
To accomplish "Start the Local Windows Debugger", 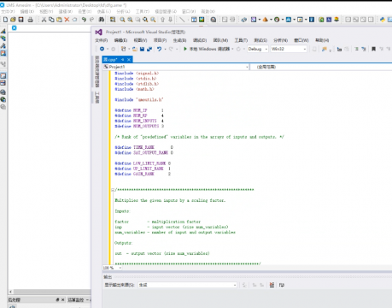I will [209, 49].
